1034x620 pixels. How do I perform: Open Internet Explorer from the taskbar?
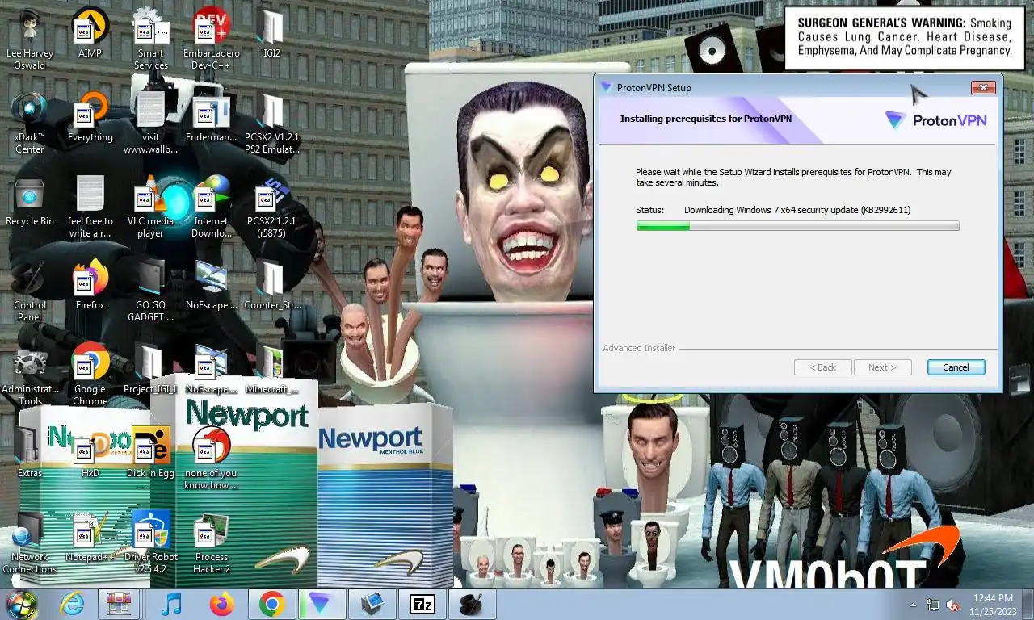72,604
